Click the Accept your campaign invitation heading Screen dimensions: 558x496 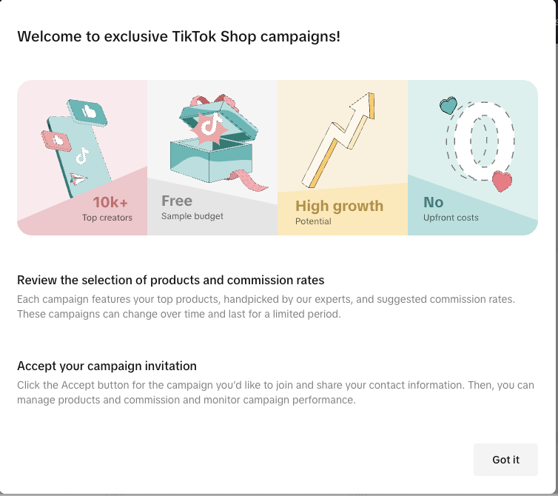coord(107,366)
